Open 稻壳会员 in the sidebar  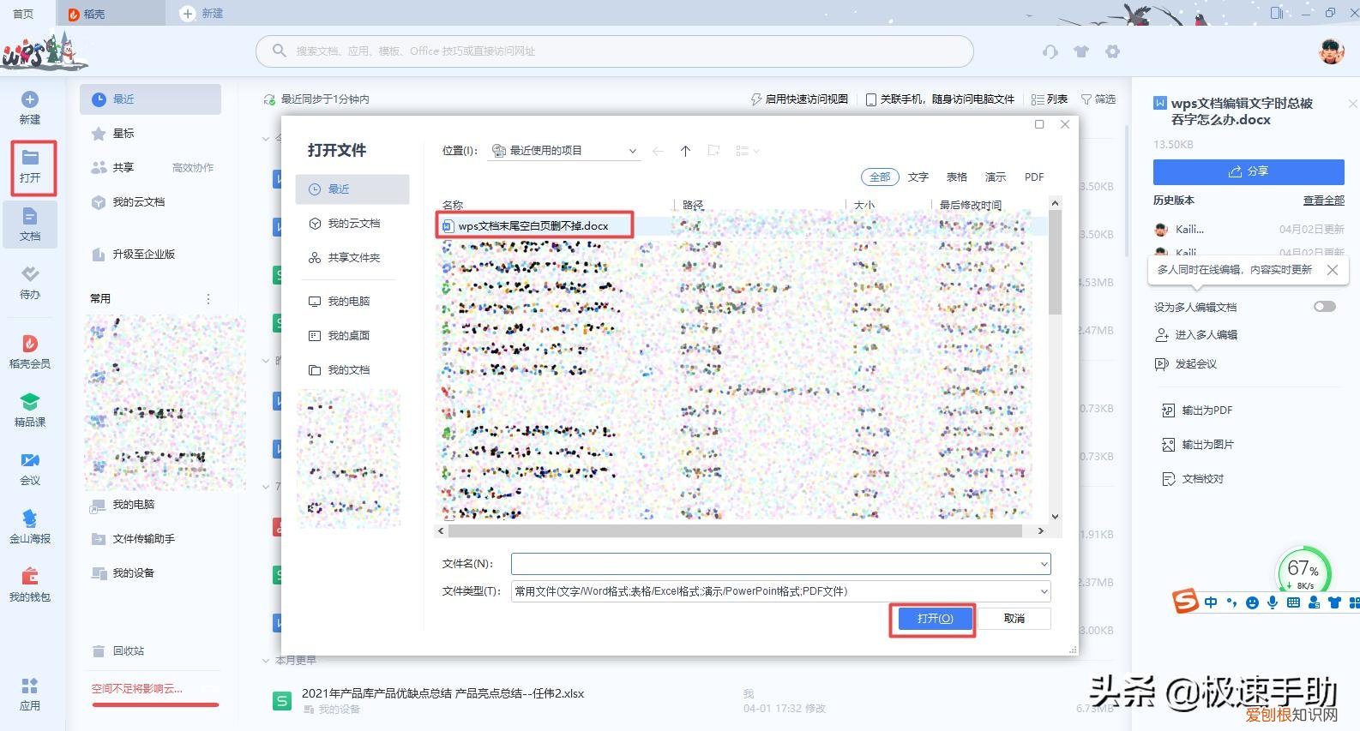(30, 352)
